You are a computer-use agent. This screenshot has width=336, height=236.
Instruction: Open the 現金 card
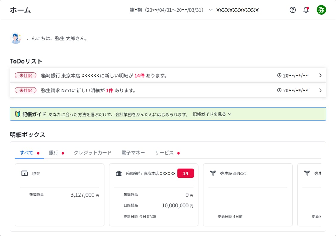pos(60,195)
